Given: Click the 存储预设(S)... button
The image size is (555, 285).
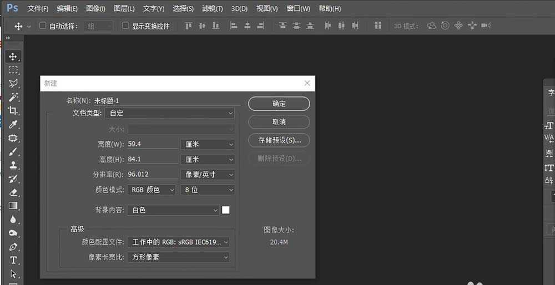Looking at the screenshot, I should pyautogui.click(x=279, y=140).
